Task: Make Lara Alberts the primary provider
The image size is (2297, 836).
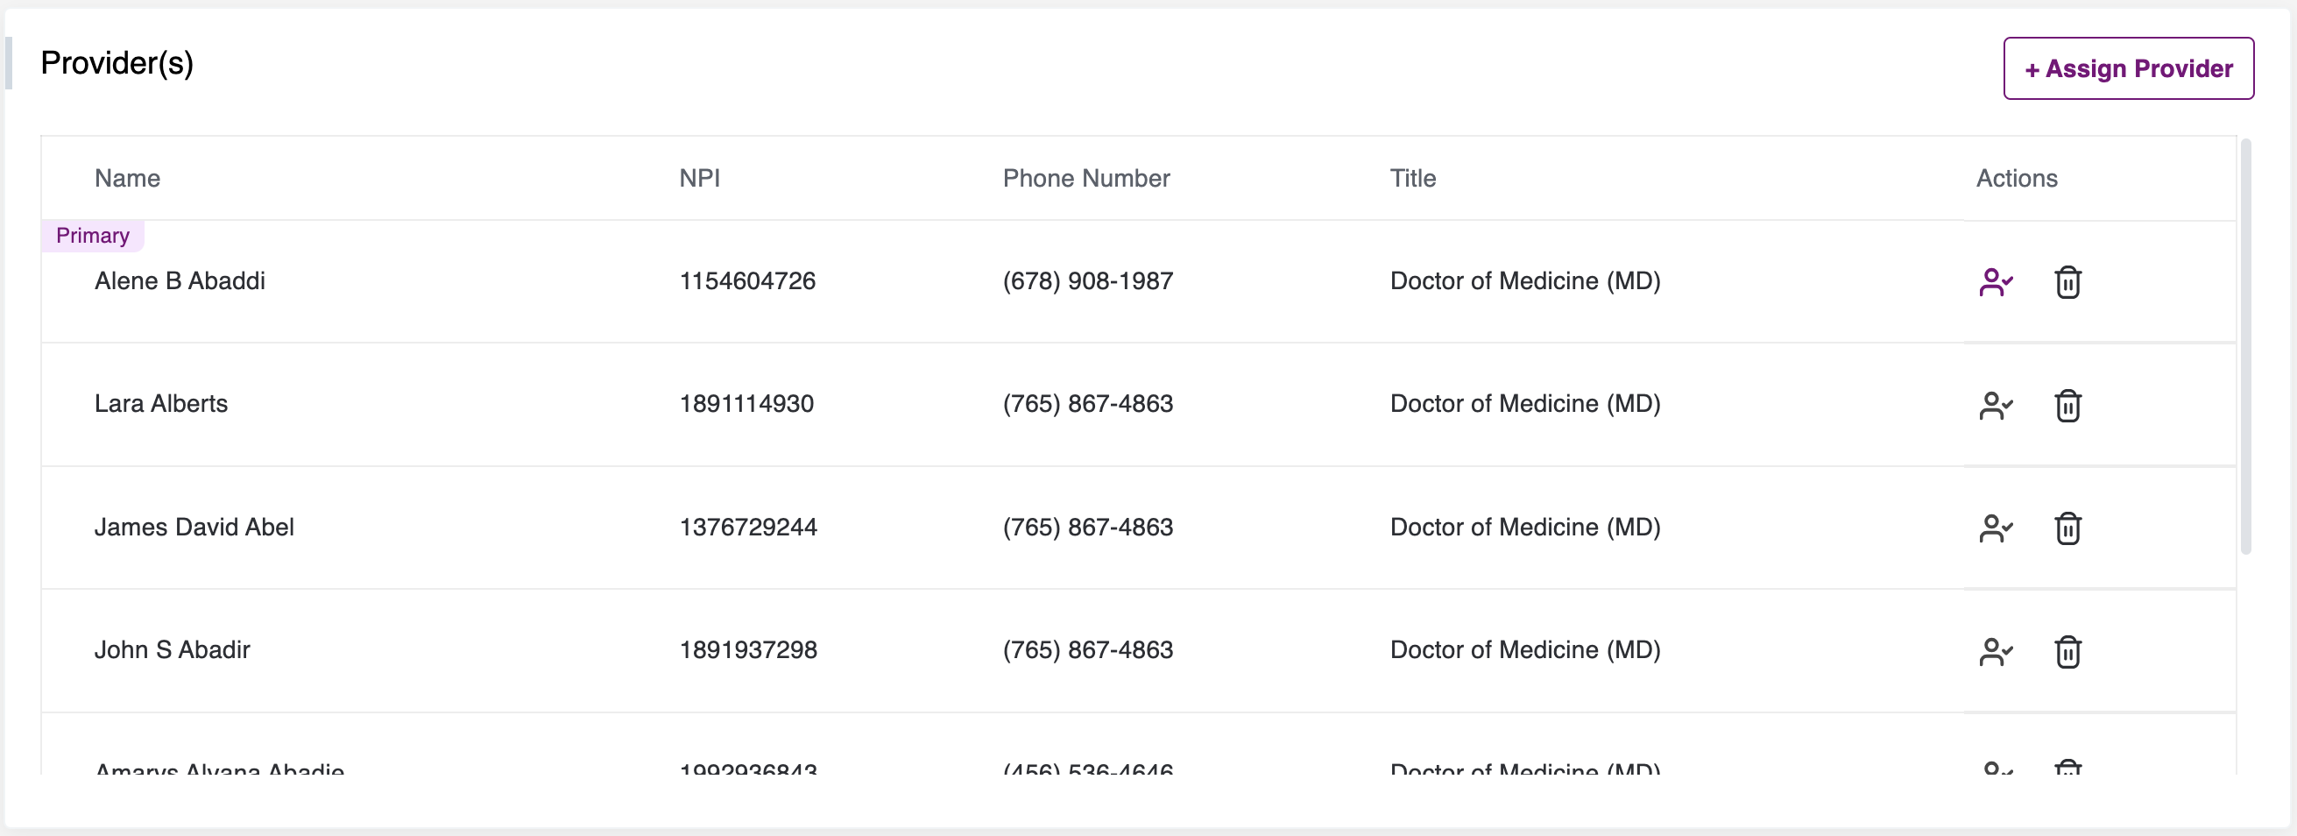Action: tap(1996, 405)
